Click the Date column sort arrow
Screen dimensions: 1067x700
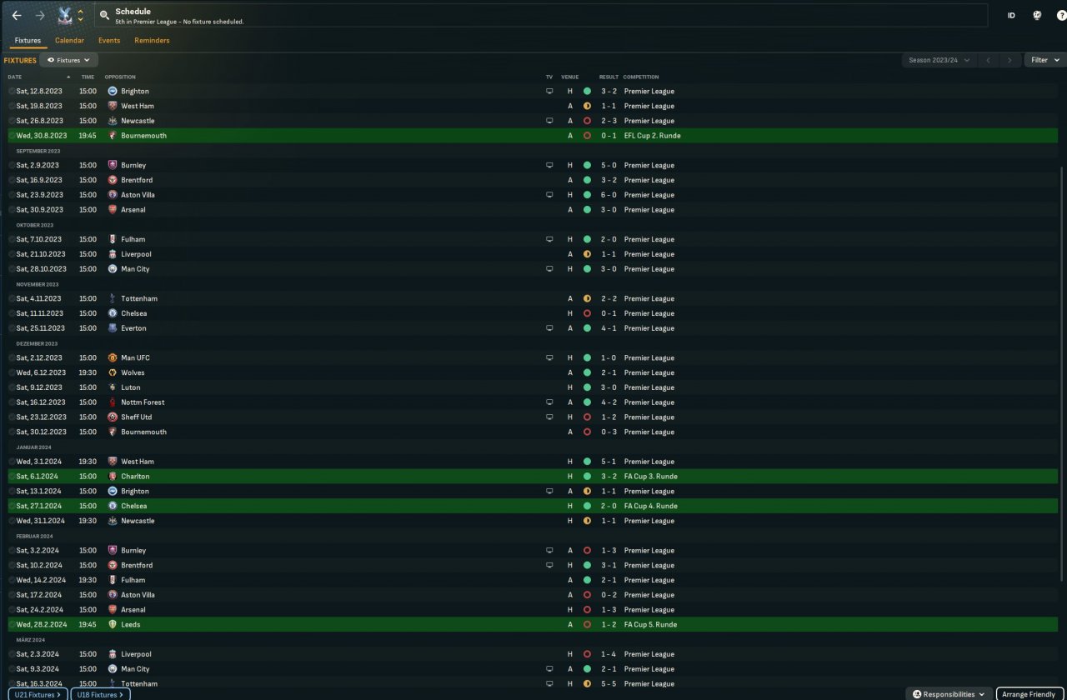(x=68, y=77)
